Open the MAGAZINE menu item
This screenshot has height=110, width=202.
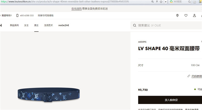64,25
